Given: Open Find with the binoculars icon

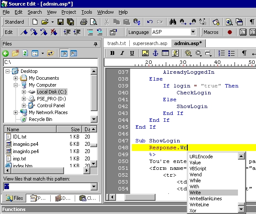Looking at the screenshot, I should (x=173, y=22).
